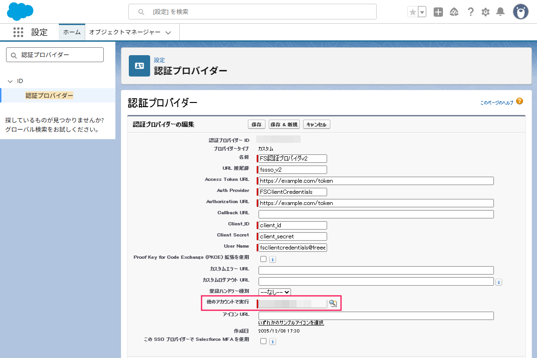The width and height of the screenshot is (537, 358).
Task: Click the 認証プロバイダー header card icon
Action: (x=139, y=66)
